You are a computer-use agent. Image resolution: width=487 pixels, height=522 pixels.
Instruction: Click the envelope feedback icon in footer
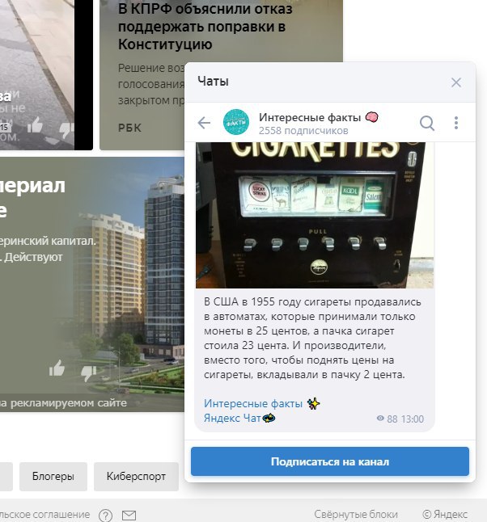point(129,516)
